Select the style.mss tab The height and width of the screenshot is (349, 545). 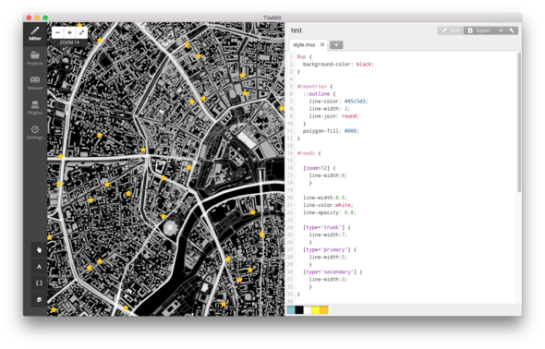[304, 45]
